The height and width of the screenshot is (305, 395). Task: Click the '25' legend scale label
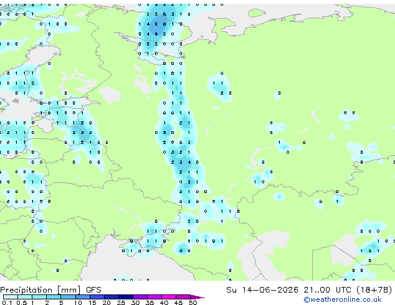coord(121,303)
